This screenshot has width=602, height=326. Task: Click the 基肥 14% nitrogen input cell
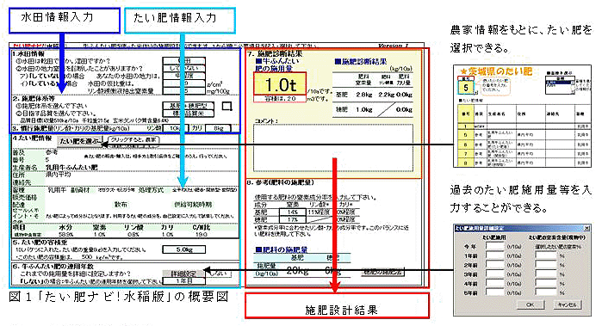[x=293, y=212]
